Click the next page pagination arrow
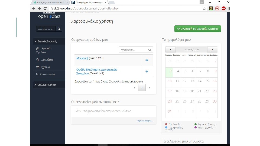 [149, 88]
